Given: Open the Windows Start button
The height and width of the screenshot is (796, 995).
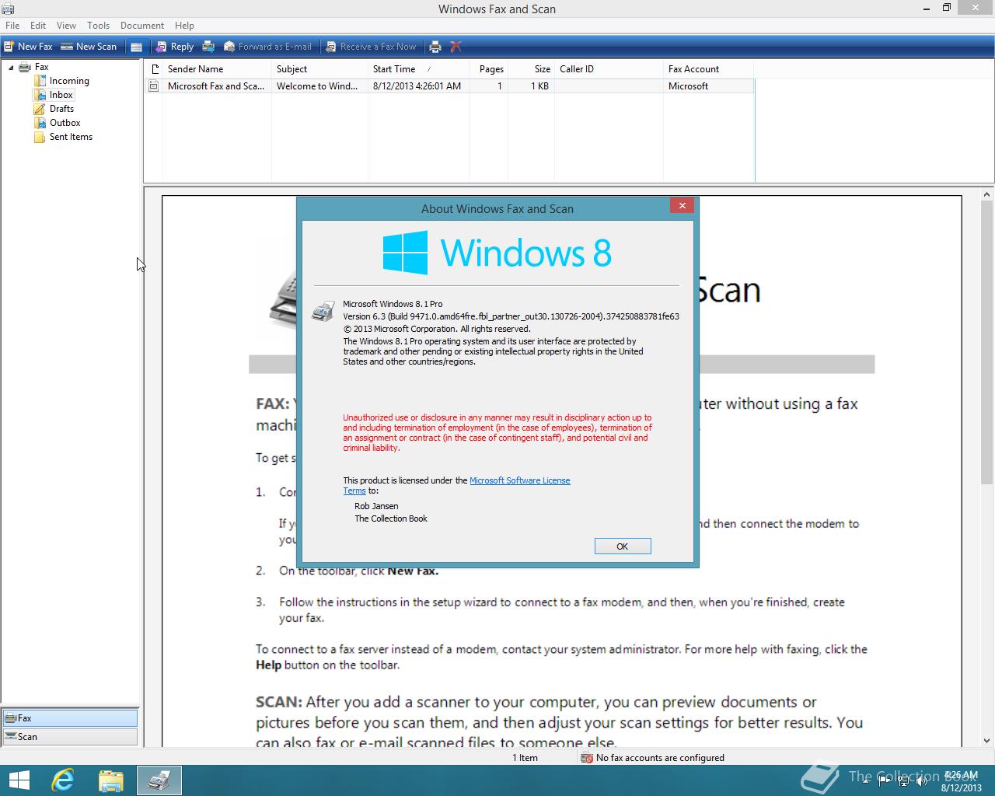Looking at the screenshot, I should 19,780.
